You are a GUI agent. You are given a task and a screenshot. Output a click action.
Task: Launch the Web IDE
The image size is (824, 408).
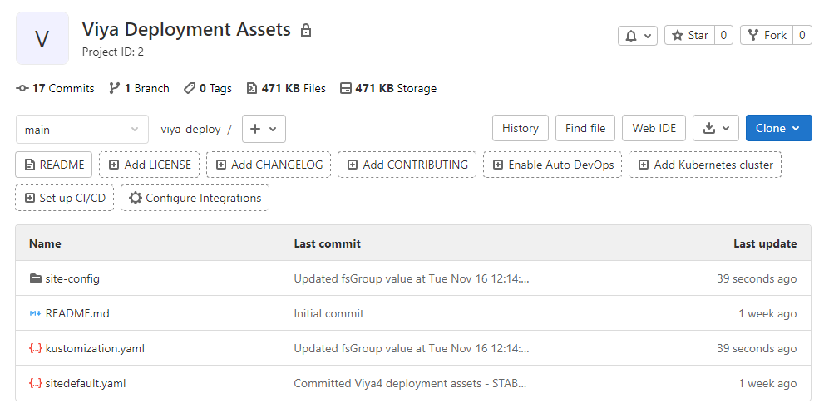(654, 128)
